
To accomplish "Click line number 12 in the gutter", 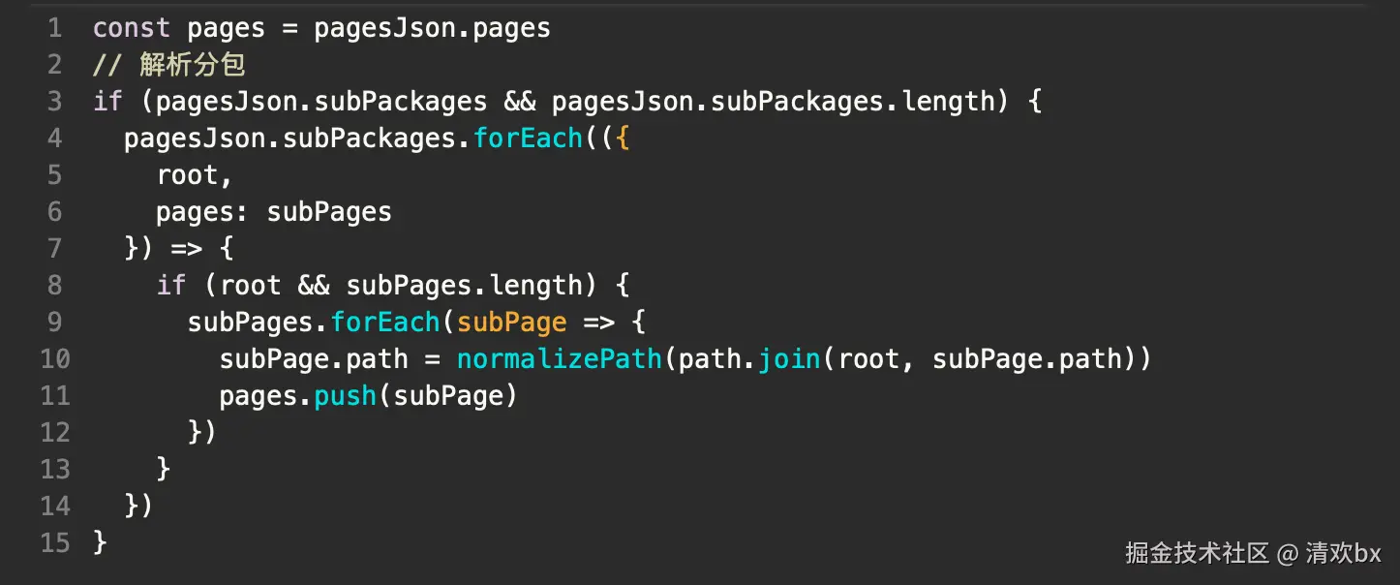I will [54, 433].
